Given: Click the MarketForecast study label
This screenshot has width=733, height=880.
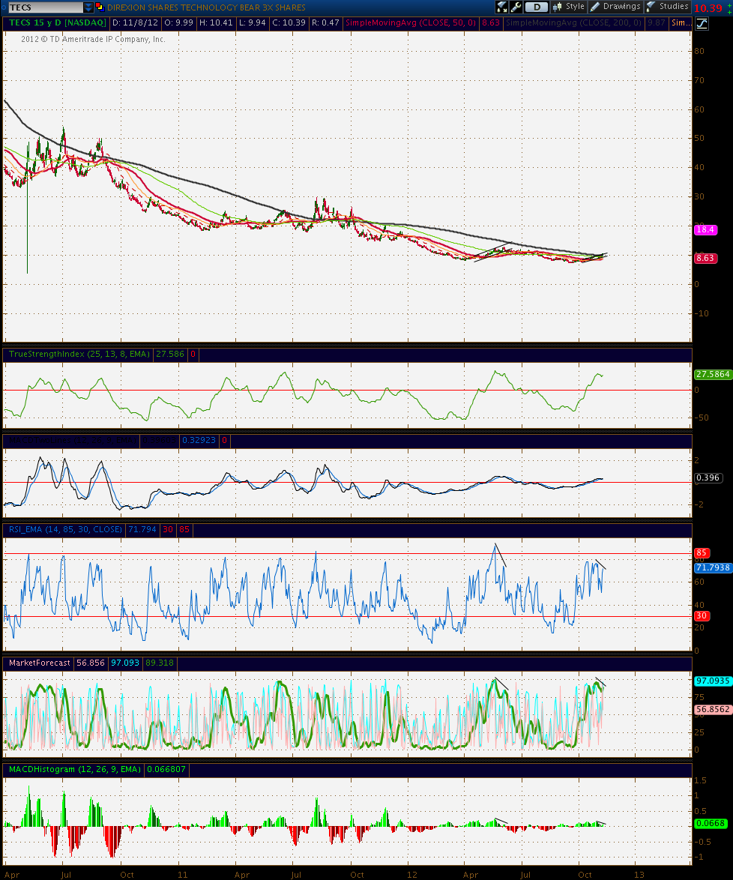Looking at the screenshot, I should 39,663.
